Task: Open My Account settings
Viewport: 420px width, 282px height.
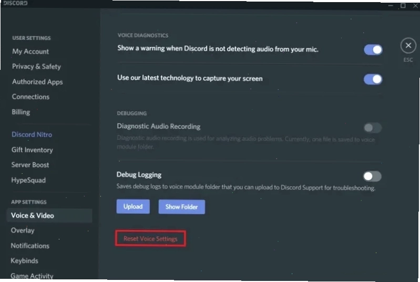Action: point(30,51)
